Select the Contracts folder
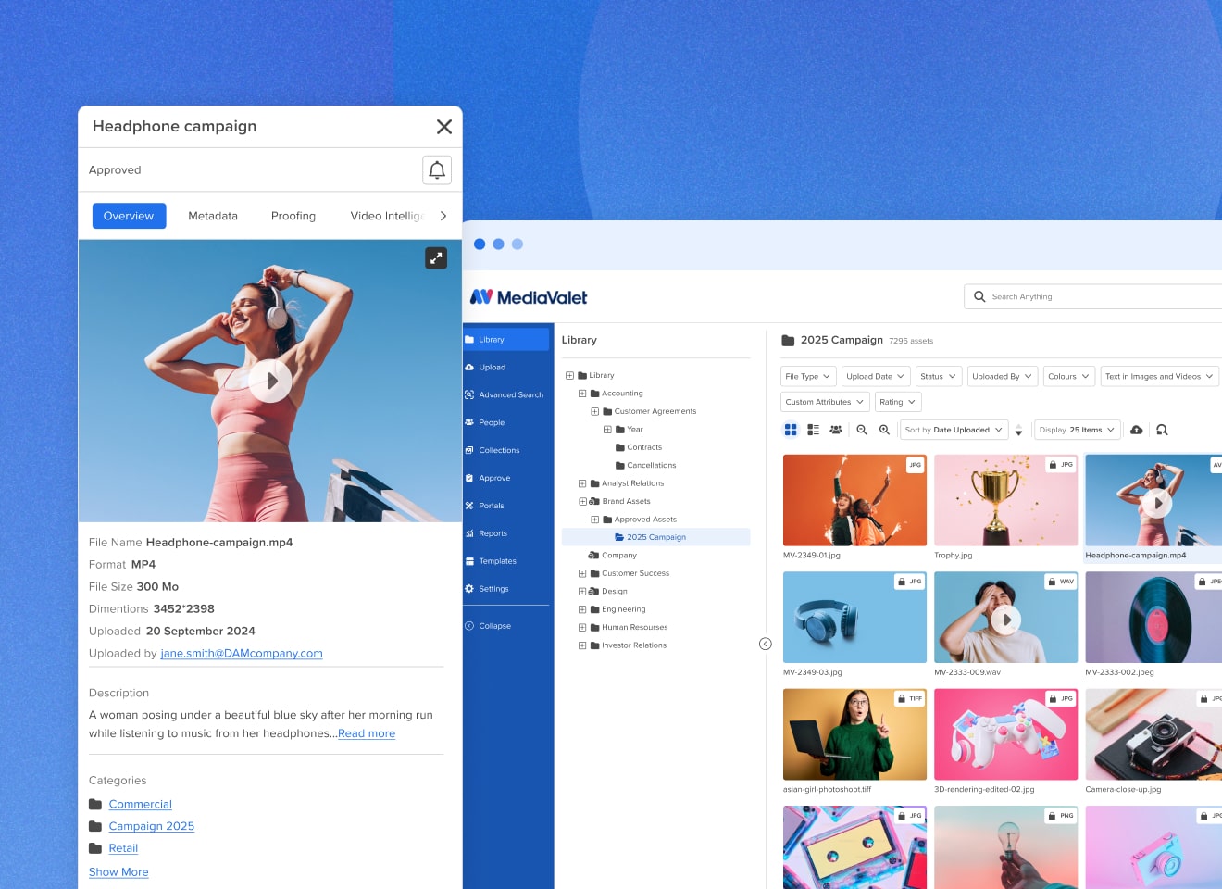 coord(639,448)
